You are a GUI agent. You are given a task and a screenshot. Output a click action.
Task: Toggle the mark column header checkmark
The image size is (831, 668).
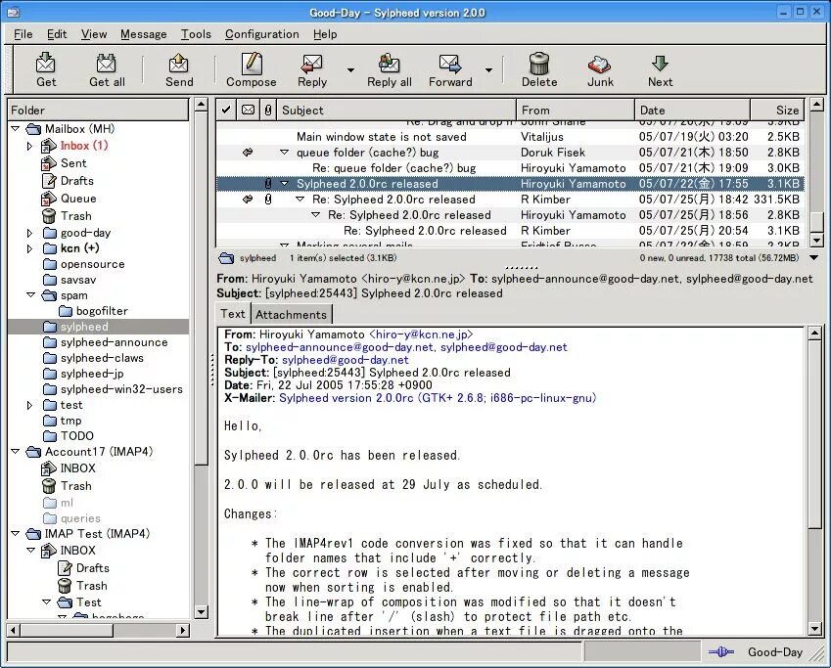(x=224, y=110)
